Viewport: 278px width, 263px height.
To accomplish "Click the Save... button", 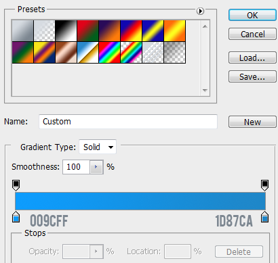I will pos(252,76).
